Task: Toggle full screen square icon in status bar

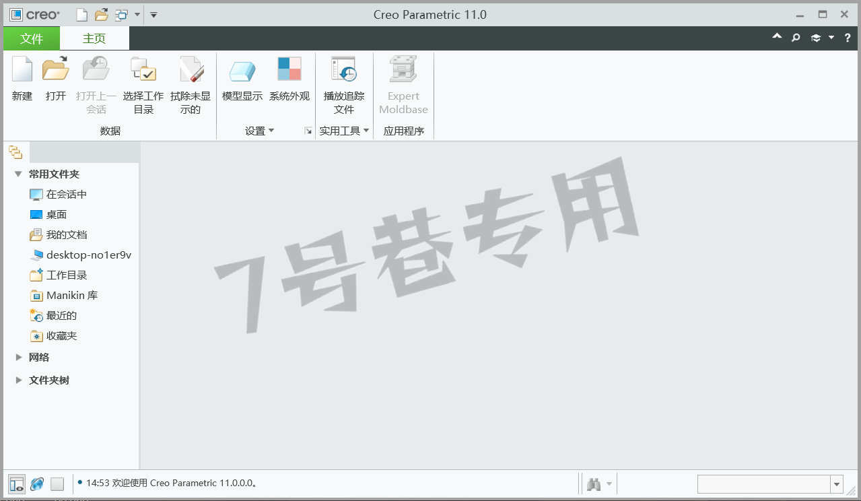Action: pos(57,483)
